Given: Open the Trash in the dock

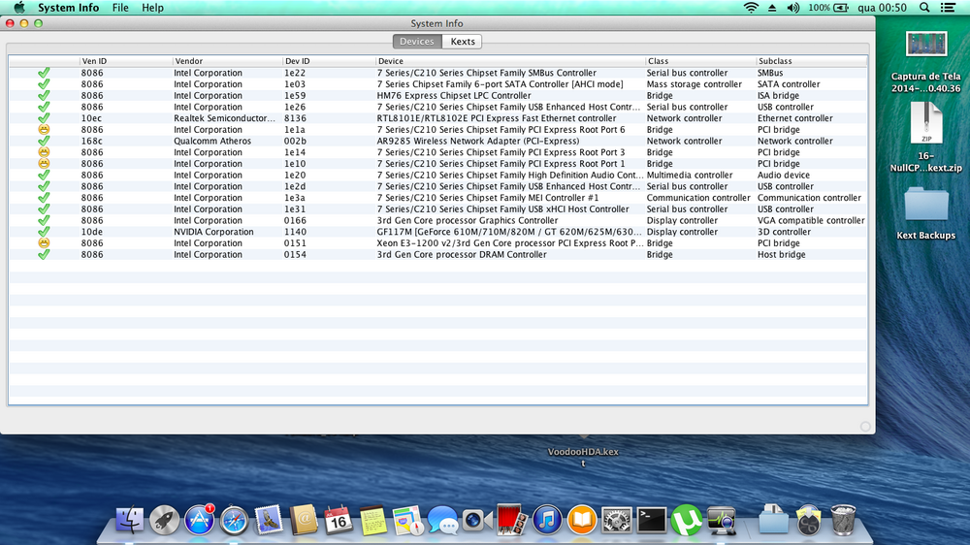Looking at the screenshot, I should (843, 520).
